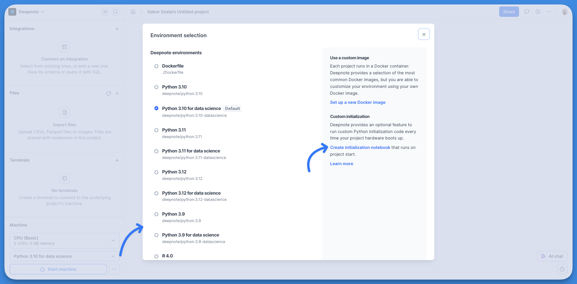Select Python 3.10 for data science
577x284 pixels.
point(156,109)
